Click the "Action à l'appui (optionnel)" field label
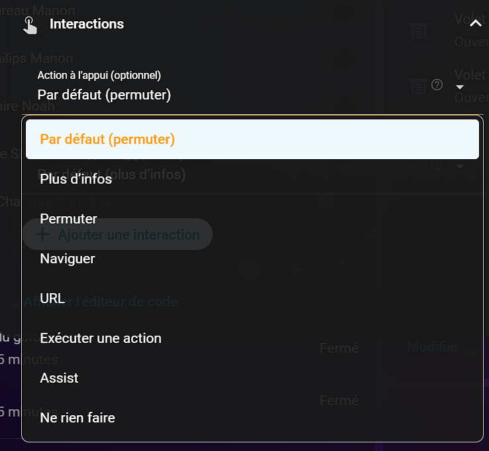This screenshot has width=489, height=451. pyautogui.click(x=99, y=76)
